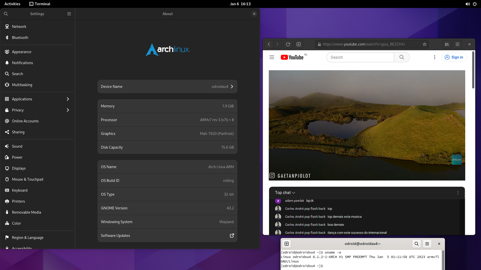Open Software Updates external link icon

(x=232, y=235)
